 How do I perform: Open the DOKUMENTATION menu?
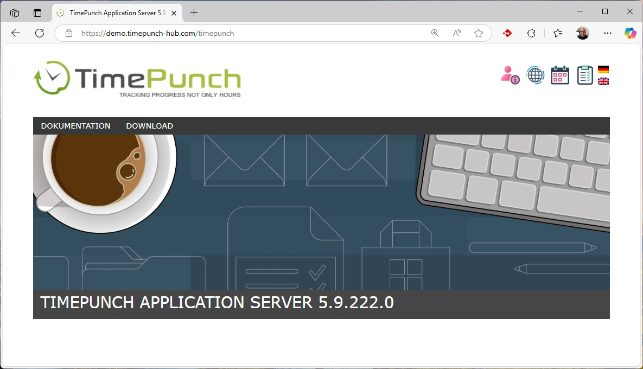[75, 126]
